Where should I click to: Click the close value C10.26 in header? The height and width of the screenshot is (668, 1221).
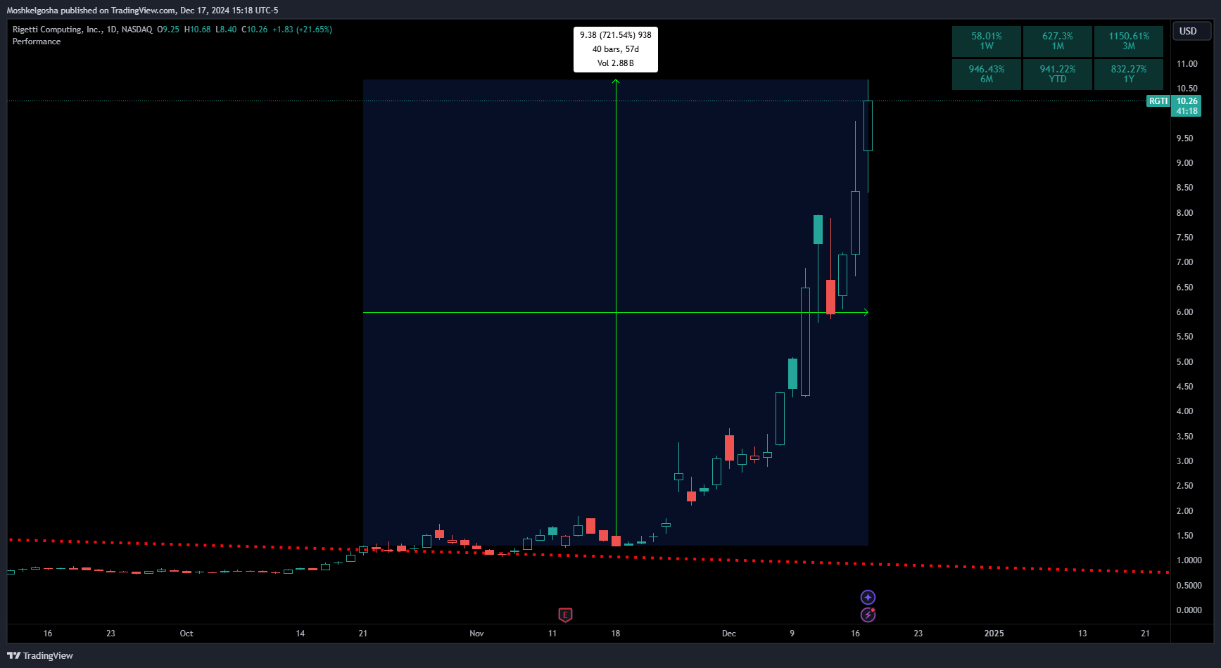(255, 30)
